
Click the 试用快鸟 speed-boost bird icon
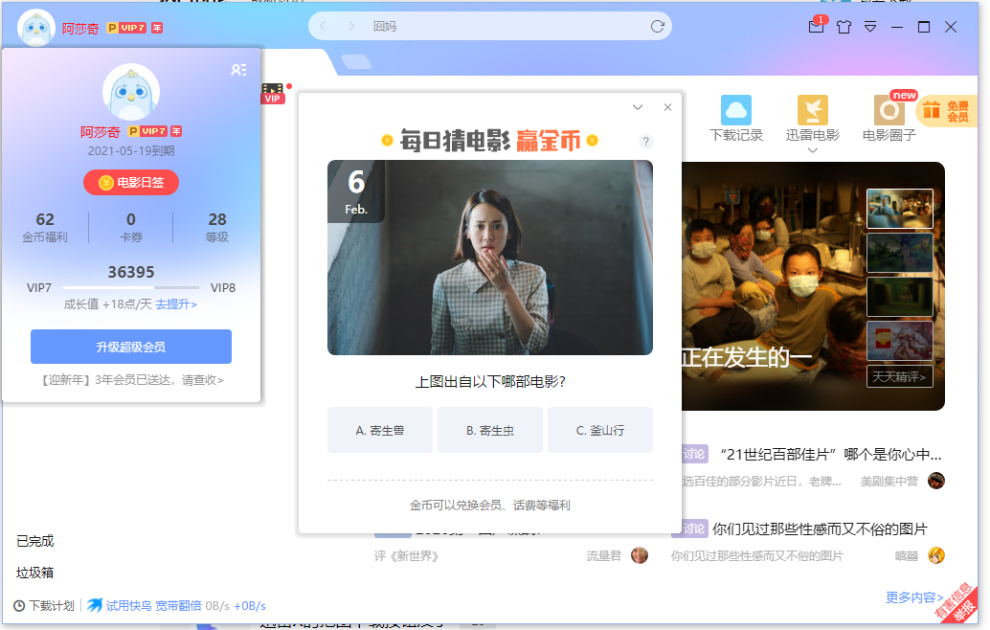coord(95,605)
